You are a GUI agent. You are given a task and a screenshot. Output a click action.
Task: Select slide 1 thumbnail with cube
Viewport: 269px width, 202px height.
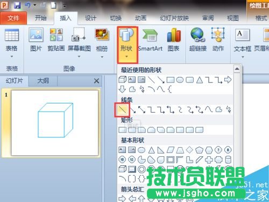pyautogui.click(x=55, y=123)
